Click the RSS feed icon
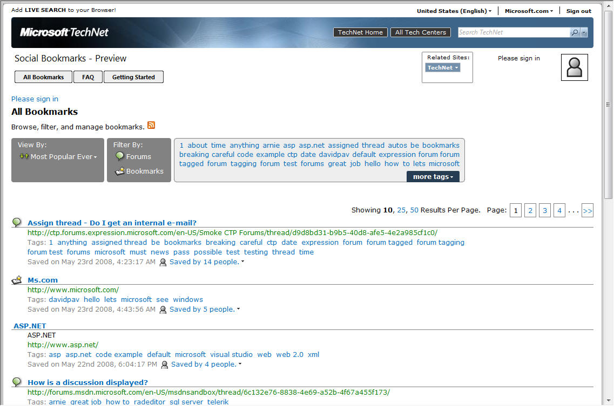The height and width of the screenshot is (406, 614). (x=151, y=125)
